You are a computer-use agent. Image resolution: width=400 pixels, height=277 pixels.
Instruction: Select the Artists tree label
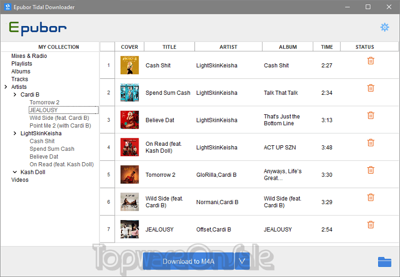[x=19, y=87]
